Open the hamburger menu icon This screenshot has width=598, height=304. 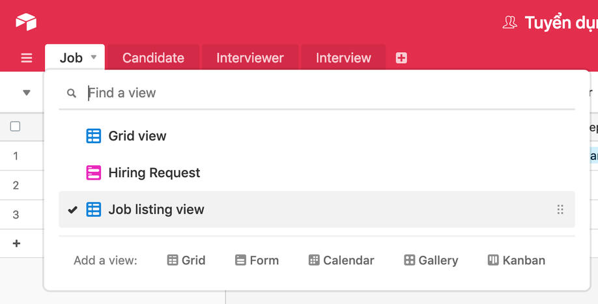pos(27,58)
